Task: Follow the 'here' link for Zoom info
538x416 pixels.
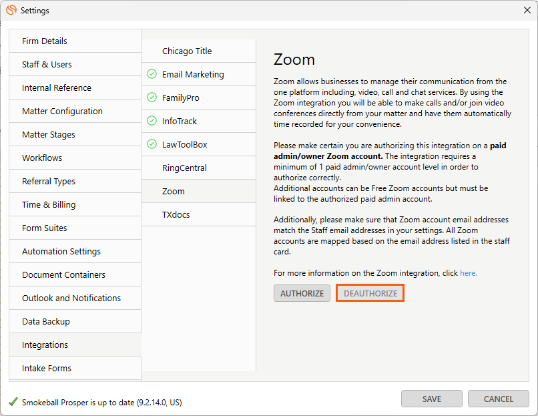Action: (469, 273)
